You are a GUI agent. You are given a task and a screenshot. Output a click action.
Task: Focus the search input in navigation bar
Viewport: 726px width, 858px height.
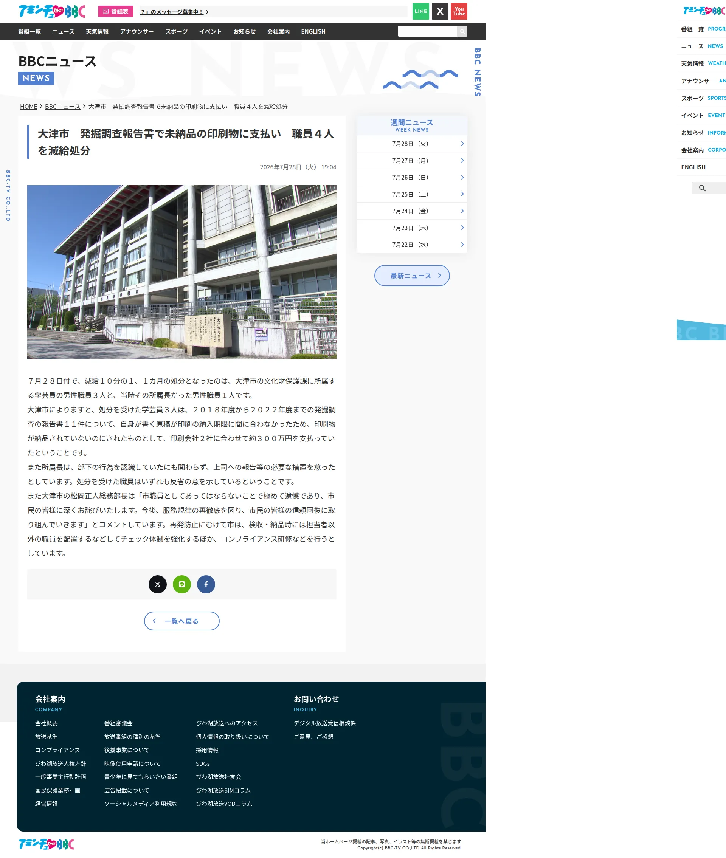(x=427, y=31)
